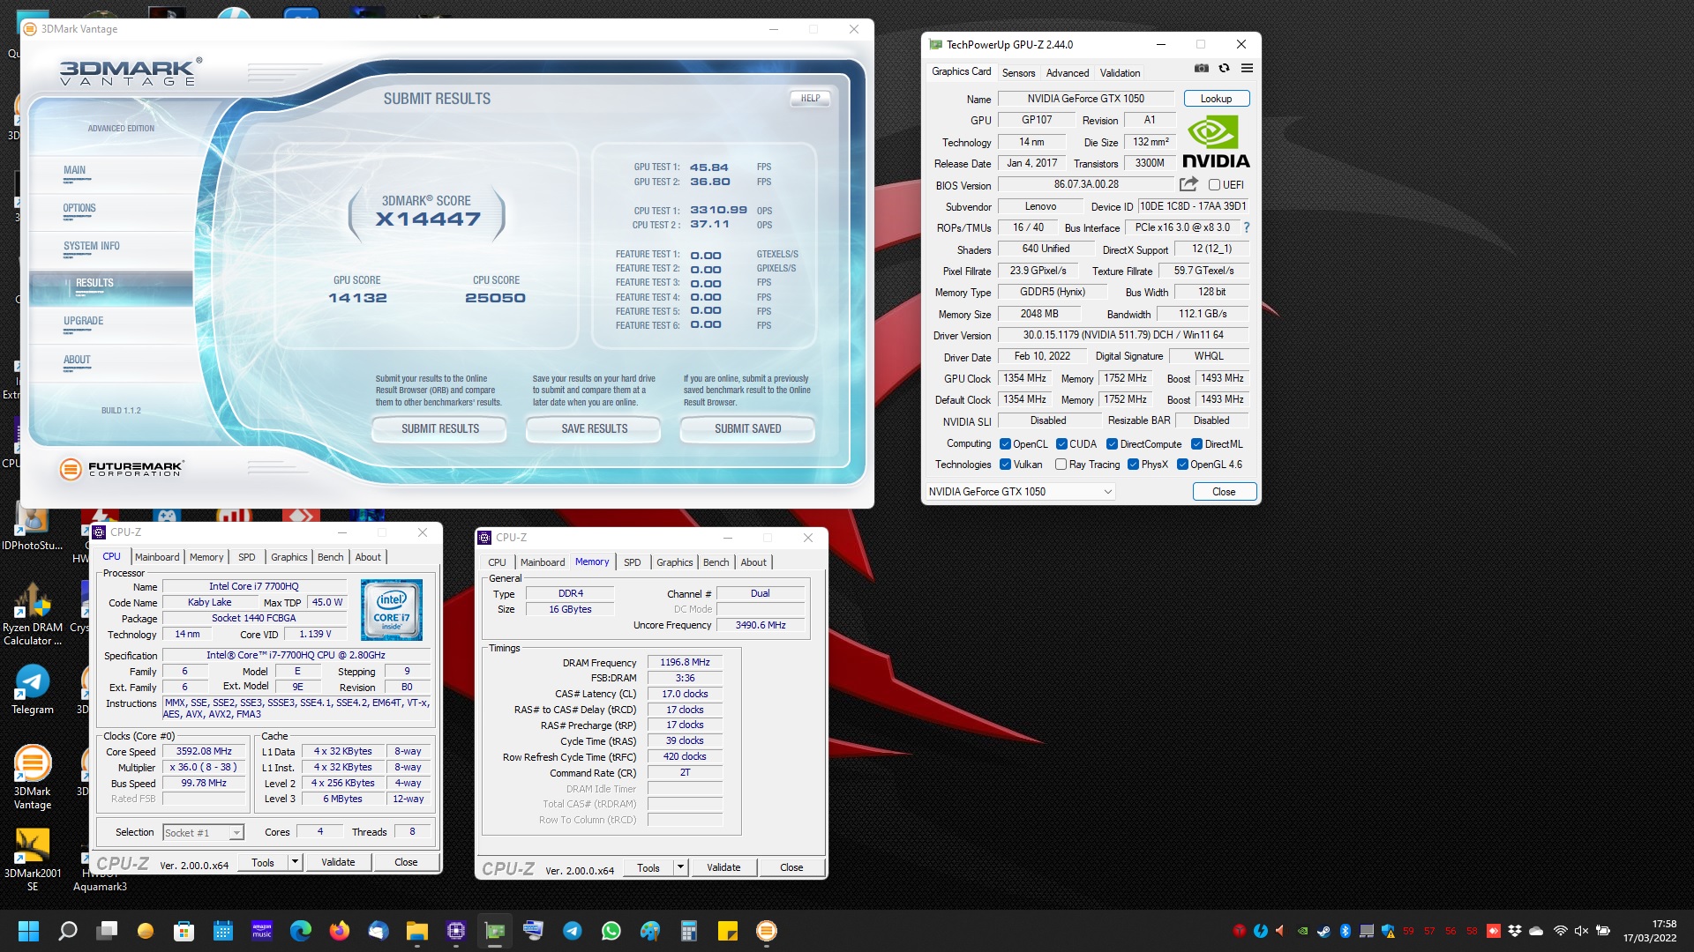Open the Windows Start menu
Viewport: 1694px width, 952px height.
(28, 931)
